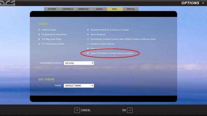Image resolution: width=207 pixels, height=116 pixels.
Task: Enable Random System Failures
Action: coord(88,44)
